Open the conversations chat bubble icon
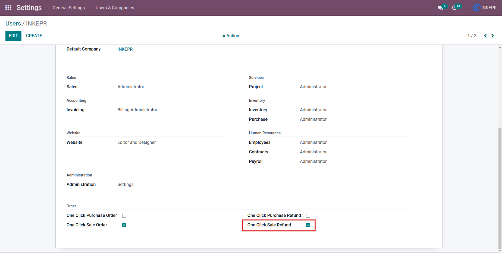This screenshot has height=253, width=502. tap(440, 8)
